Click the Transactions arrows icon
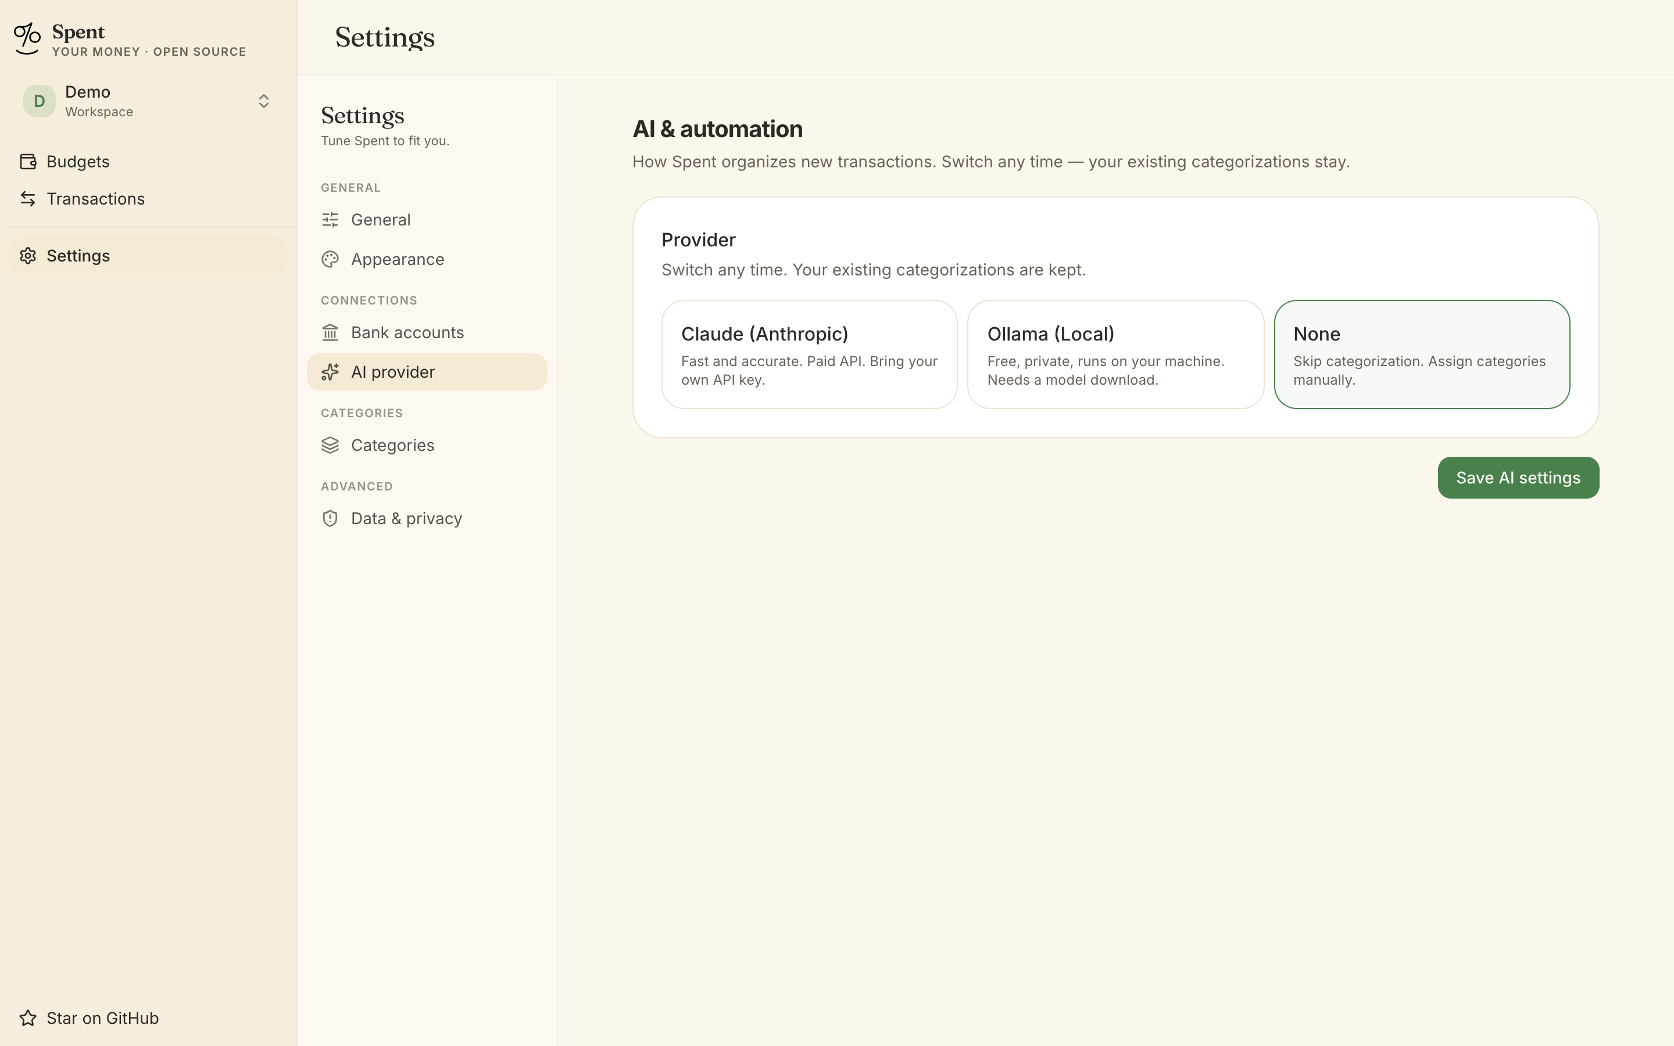 [28, 199]
